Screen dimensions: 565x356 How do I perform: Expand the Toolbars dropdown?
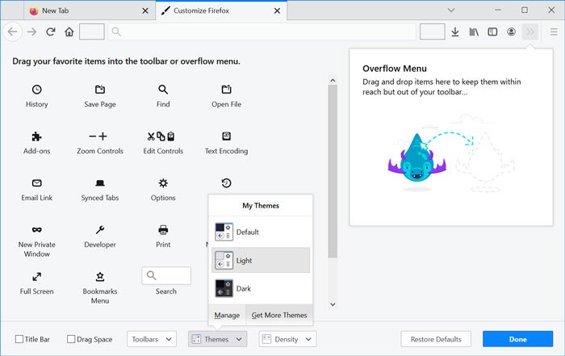[x=152, y=339]
